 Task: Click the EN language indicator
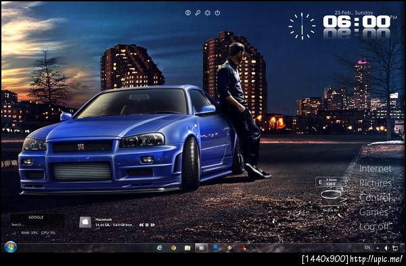(x=367, y=247)
